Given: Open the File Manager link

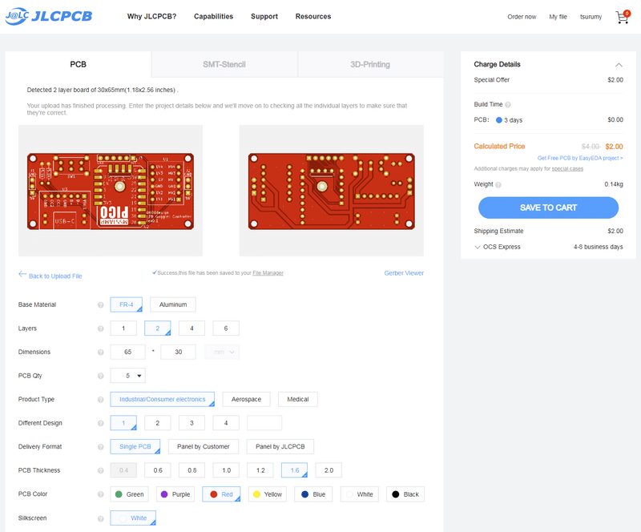Looking at the screenshot, I should point(268,273).
